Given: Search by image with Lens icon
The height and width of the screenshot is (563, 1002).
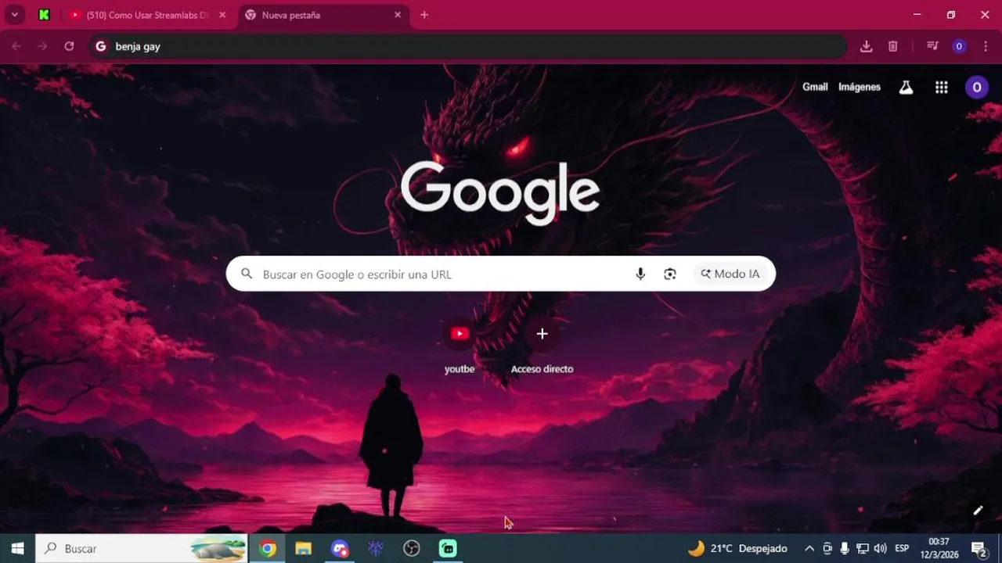Looking at the screenshot, I should tap(670, 274).
